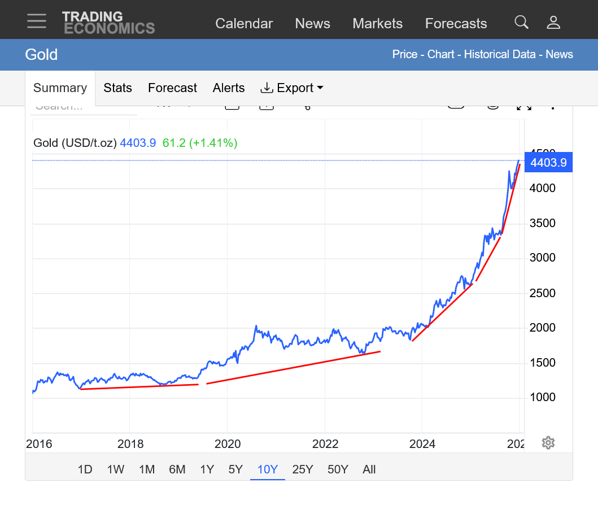This screenshot has width=598, height=509.
Task: Click the 4403.9 current price label
Action: [548, 163]
